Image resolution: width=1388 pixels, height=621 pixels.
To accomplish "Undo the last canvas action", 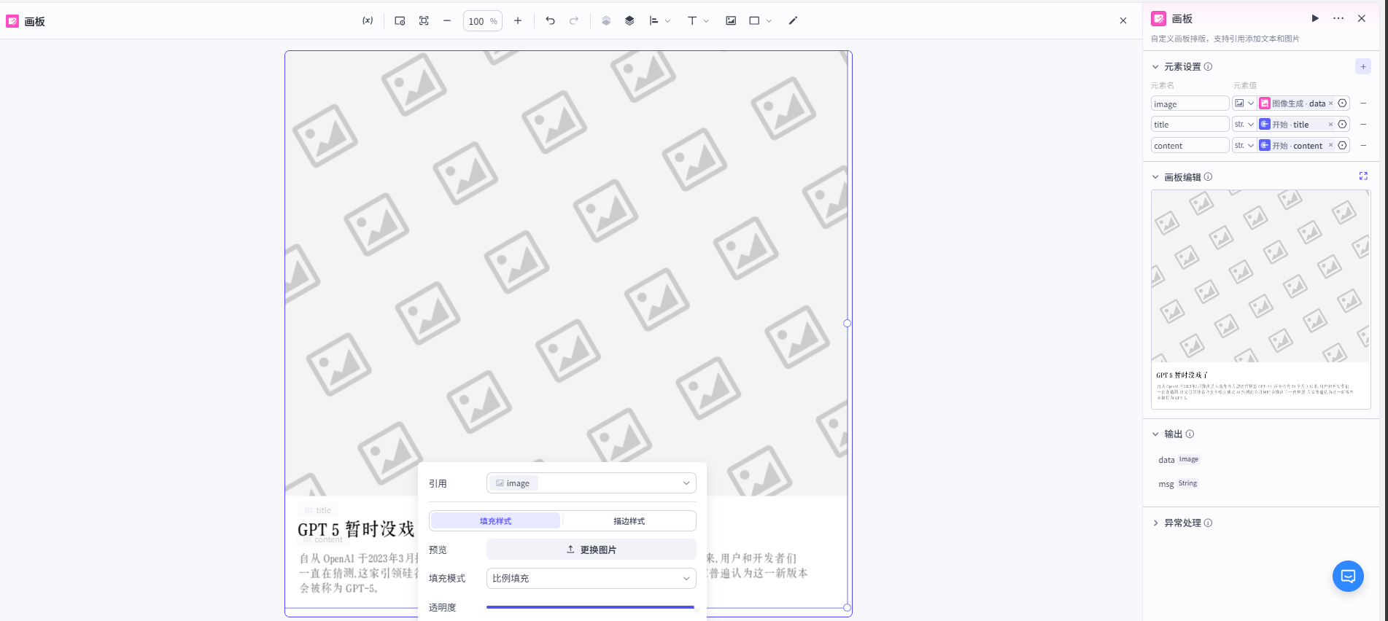I will (551, 21).
